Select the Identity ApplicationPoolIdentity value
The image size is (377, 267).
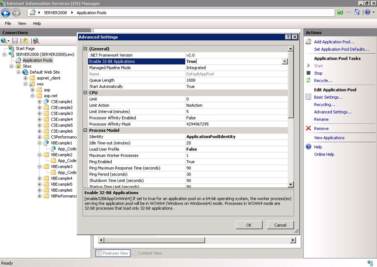tap(211, 137)
